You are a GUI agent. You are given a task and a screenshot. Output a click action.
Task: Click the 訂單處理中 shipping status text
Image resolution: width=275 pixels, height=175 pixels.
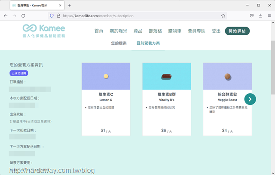tap(31, 121)
